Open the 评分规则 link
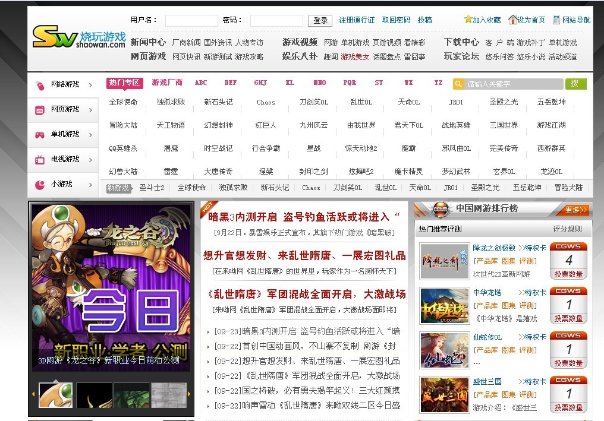 567,229
